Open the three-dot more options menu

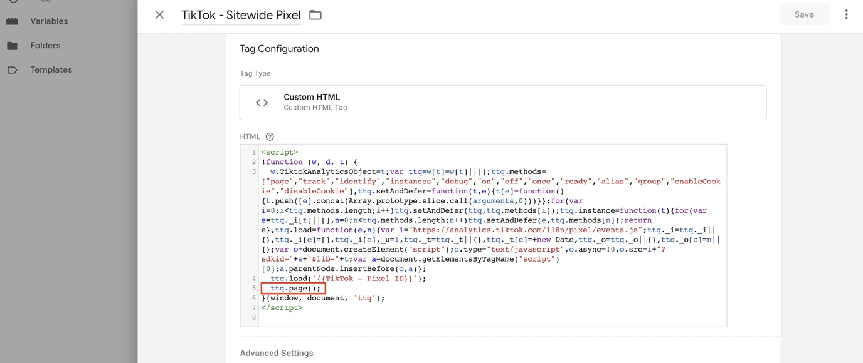tap(846, 14)
